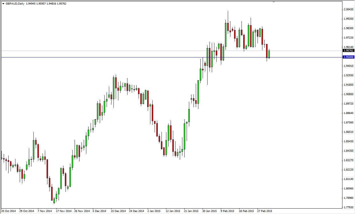Select the blue 1.95000 price level tag

(x=349, y=57)
